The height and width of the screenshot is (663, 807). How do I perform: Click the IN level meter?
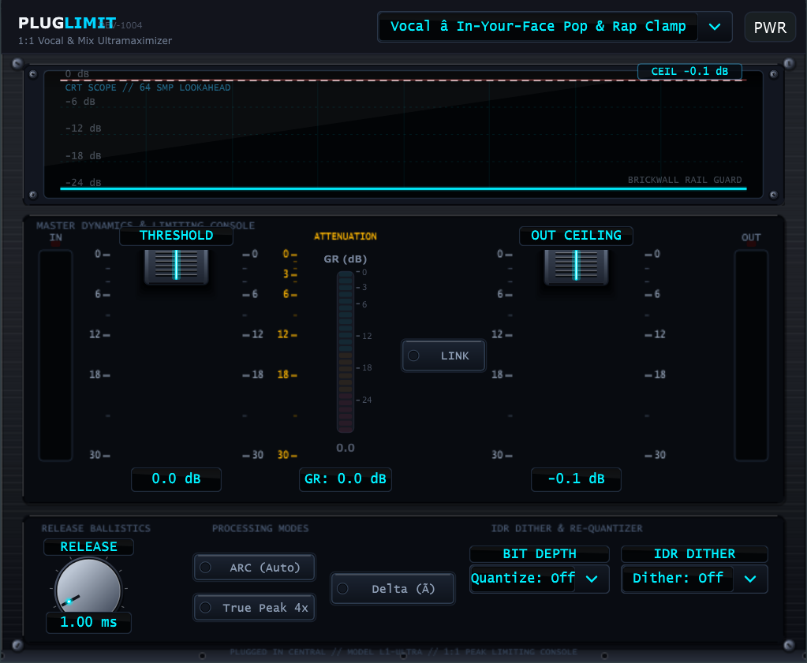pyautogui.click(x=55, y=355)
